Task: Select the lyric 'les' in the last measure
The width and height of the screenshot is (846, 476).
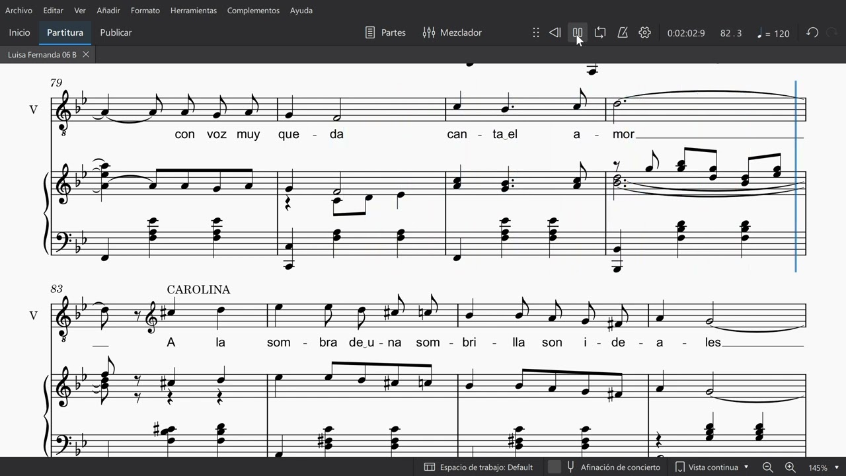Action: tap(712, 342)
